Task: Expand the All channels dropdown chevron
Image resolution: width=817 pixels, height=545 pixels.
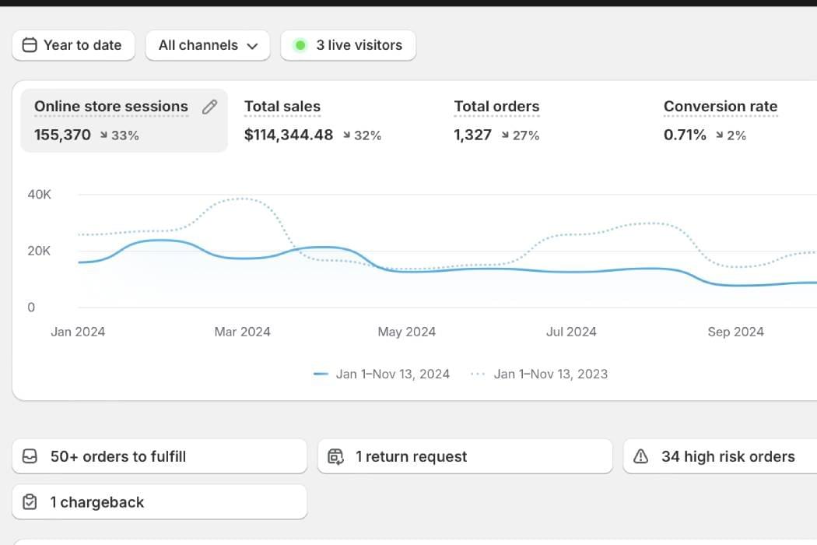Action: point(252,46)
